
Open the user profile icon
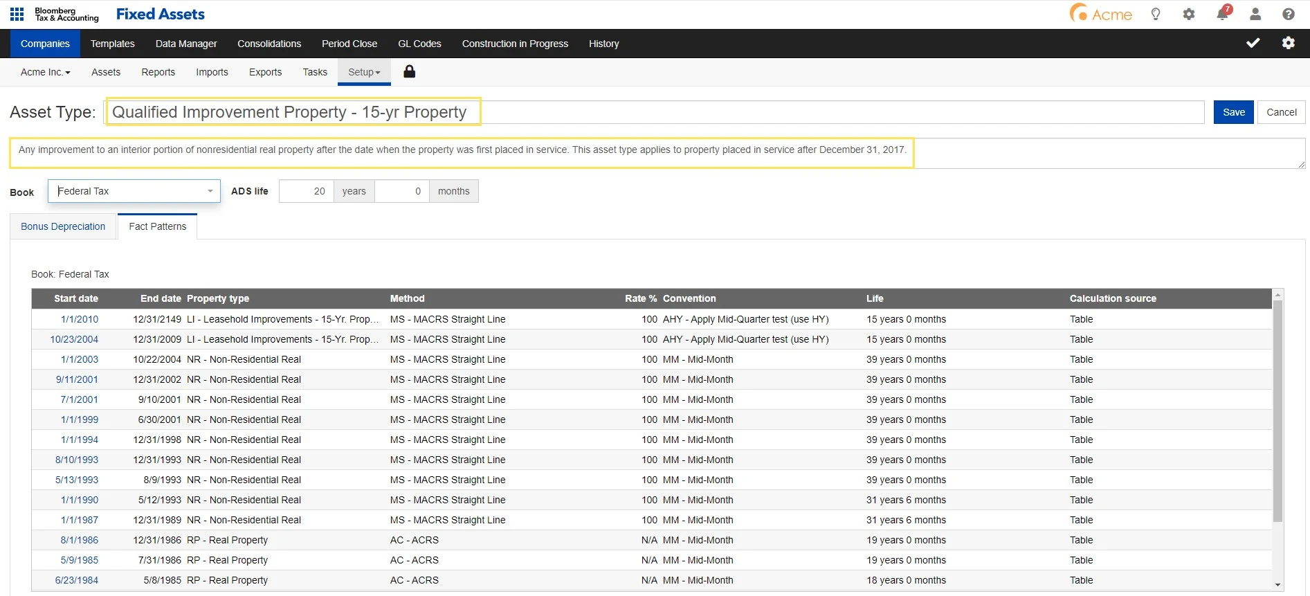pos(1255,14)
